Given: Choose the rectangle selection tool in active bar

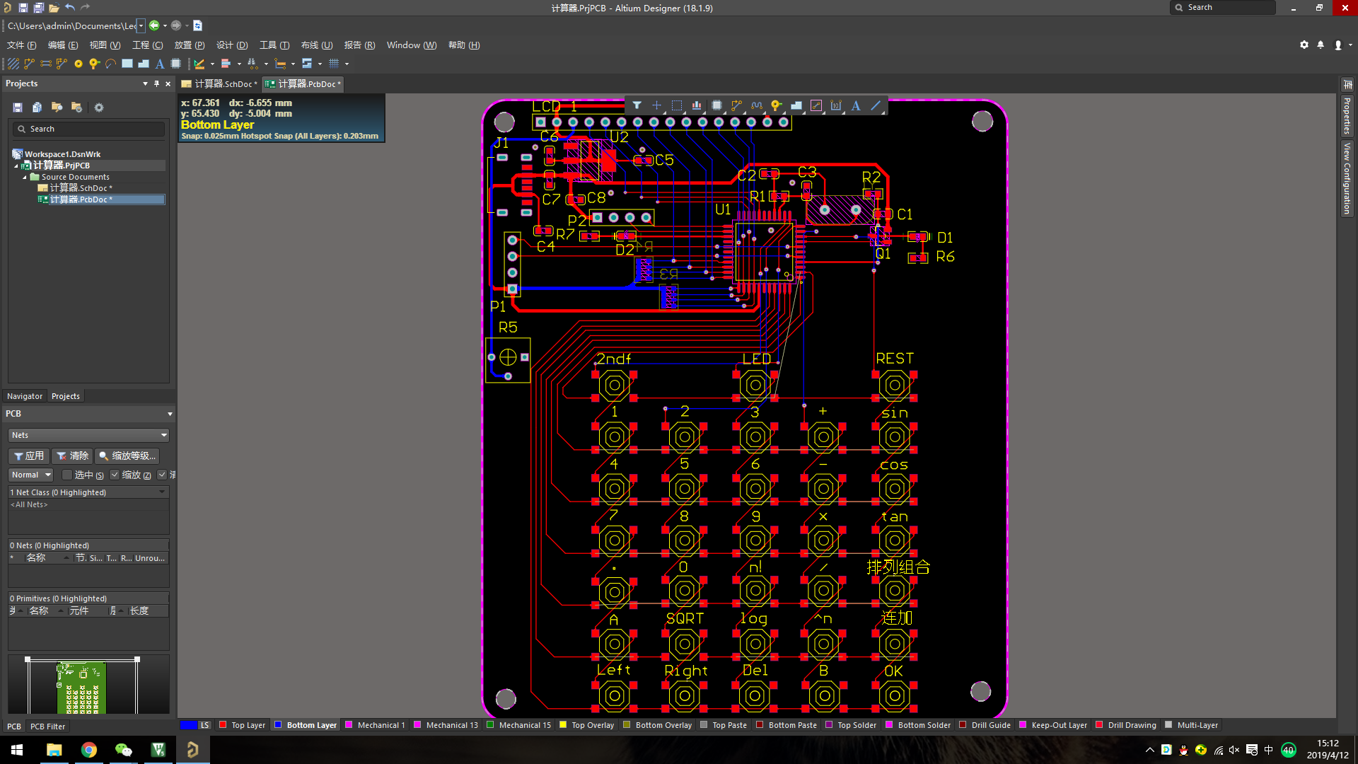Looking at the screenshot, I should (677, 105).
